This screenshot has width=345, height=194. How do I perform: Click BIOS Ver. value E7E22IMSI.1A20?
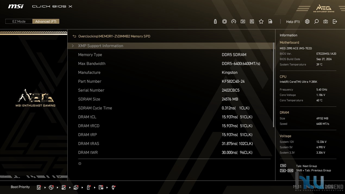click(326, 54)
